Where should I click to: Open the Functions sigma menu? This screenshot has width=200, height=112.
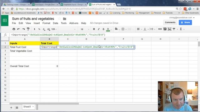pyautogui.click(x=181, y=29)
